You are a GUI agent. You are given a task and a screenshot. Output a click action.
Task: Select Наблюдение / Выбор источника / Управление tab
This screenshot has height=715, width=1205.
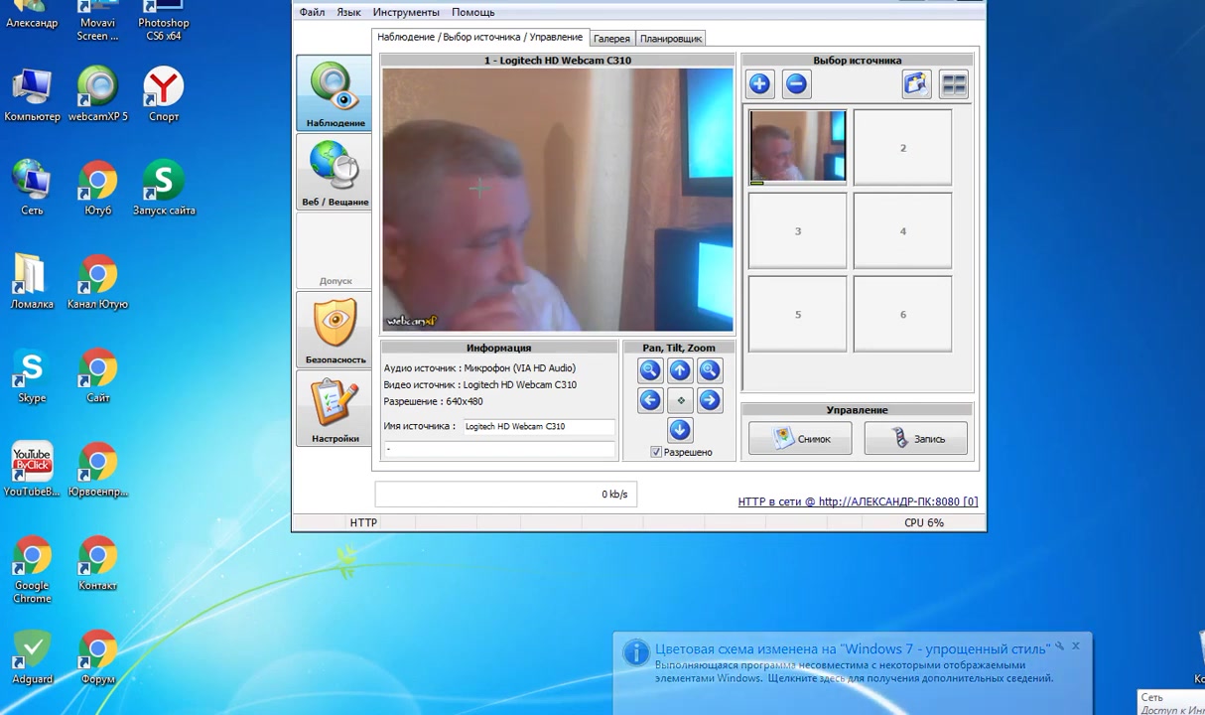[x=479, y=37]
